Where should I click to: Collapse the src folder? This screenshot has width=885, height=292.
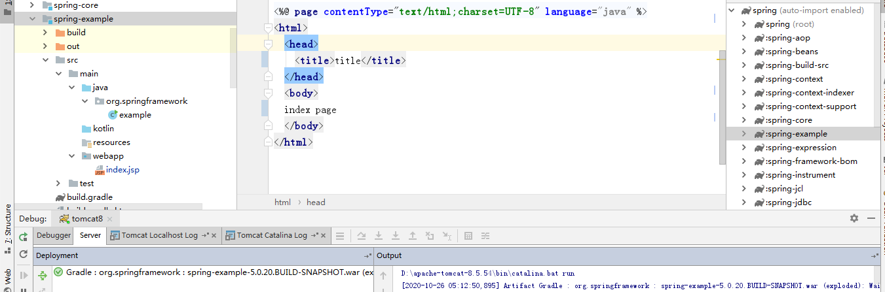tap(45, 60)
